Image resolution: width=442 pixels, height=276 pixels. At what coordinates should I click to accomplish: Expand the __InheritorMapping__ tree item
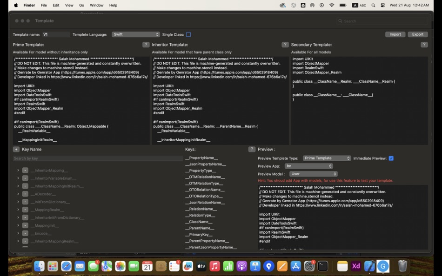18,170
